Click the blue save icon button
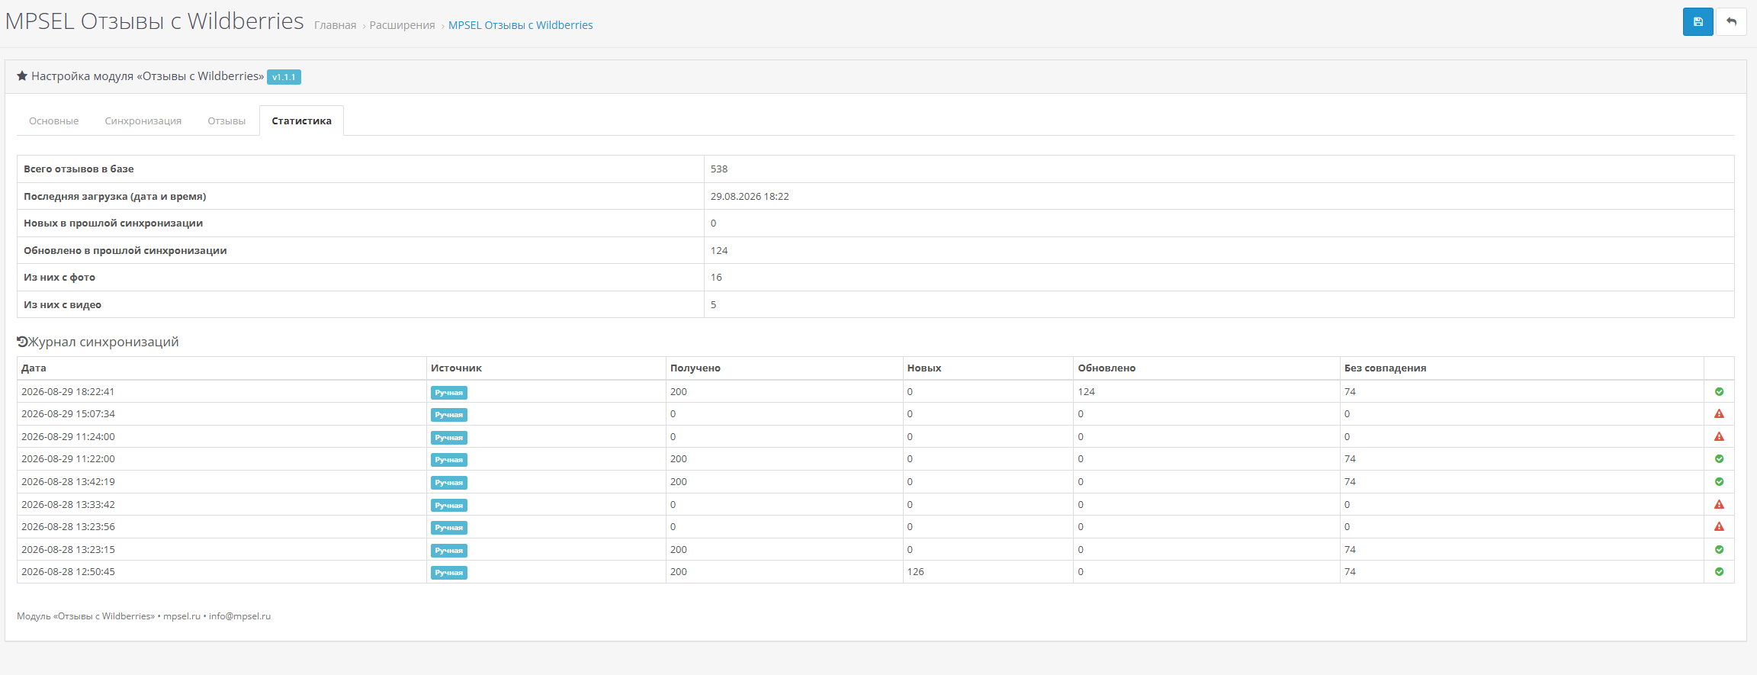The height and width of the screenshot is (675, 1757). pyautogui.click(x=1698, y=21)
